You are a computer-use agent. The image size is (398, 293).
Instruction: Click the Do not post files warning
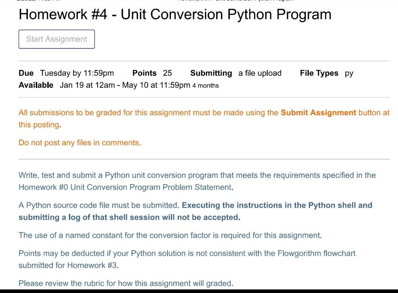(79, 142)
